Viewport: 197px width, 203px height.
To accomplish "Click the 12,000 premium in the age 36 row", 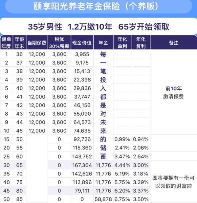I will pos(37,54).
